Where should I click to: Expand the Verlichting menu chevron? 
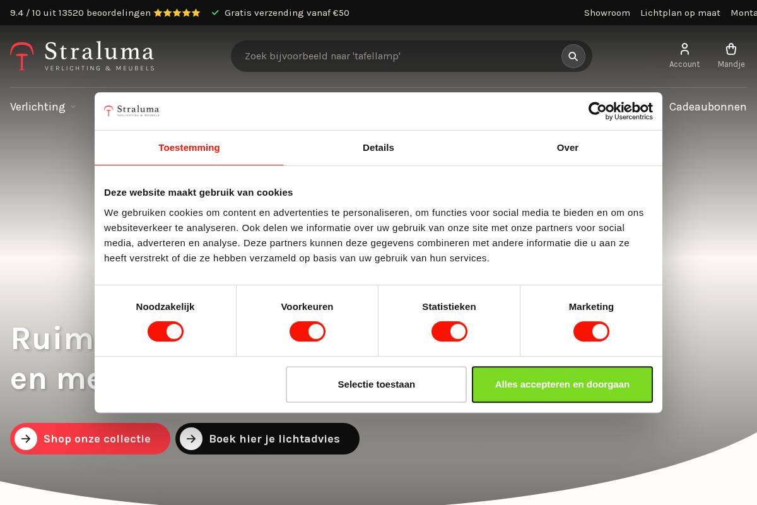click(x=73, y=107)
